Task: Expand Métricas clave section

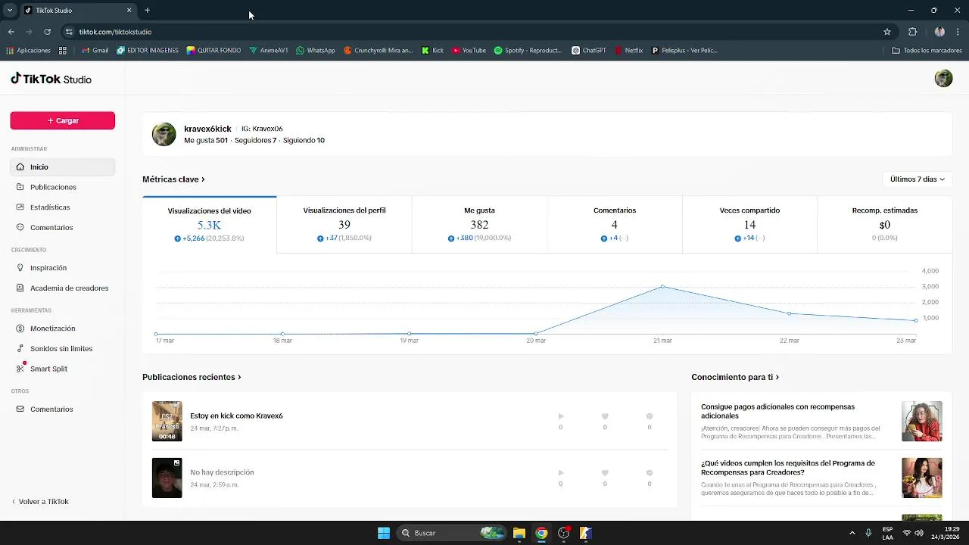Action: click(173, 179)
